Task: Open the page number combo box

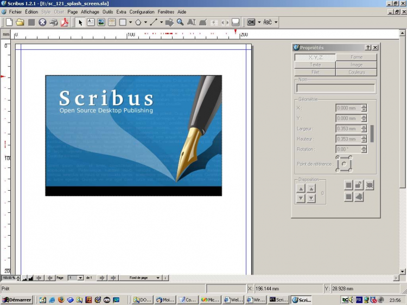Action: [x=75, y=278]
